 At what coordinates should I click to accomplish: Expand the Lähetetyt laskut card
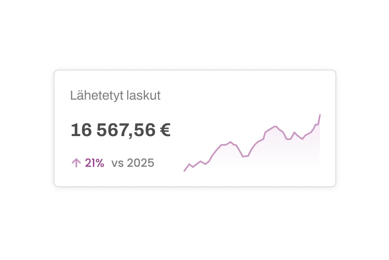tap(195, 128)
